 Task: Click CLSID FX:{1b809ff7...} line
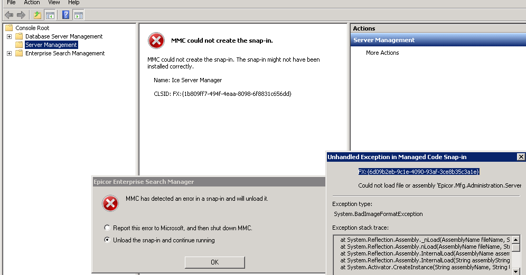pyautogui.click(x=222, y=94)
